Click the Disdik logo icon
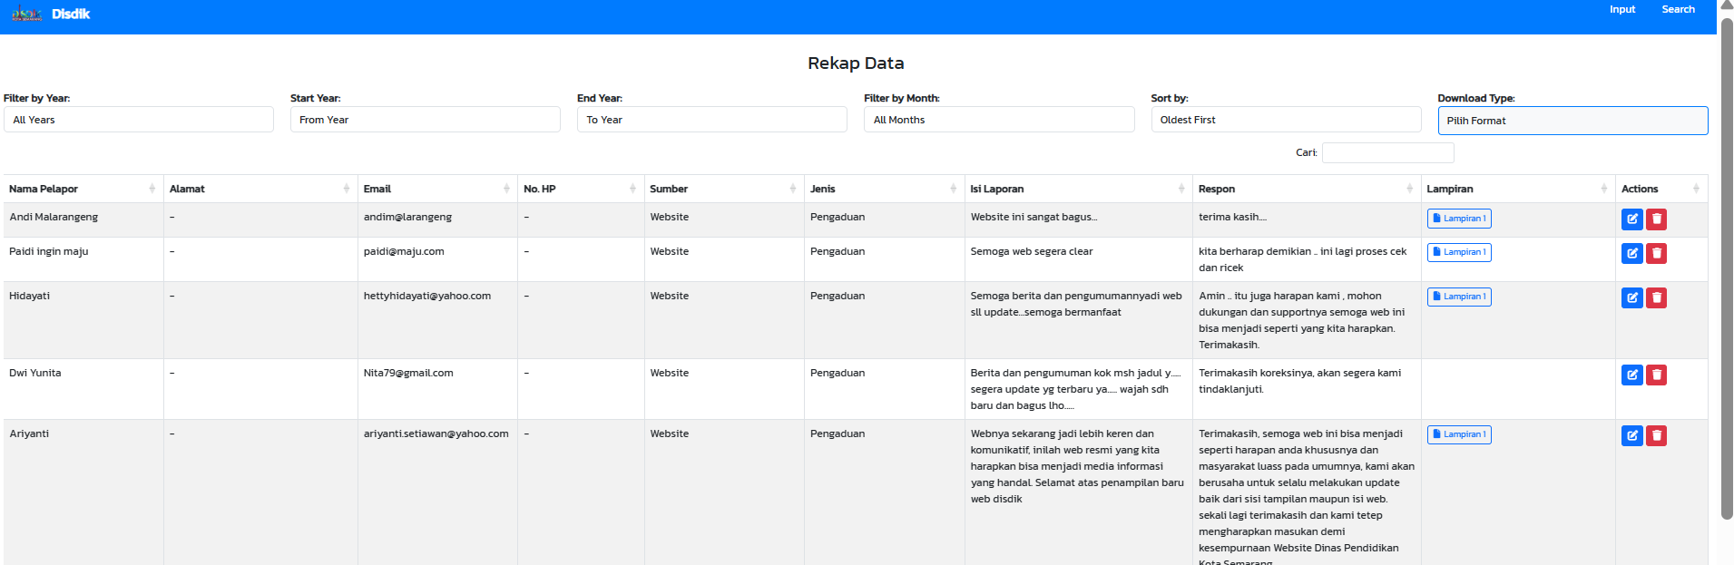This screenshot has height=565, width=1734. [x=26, y=14]
